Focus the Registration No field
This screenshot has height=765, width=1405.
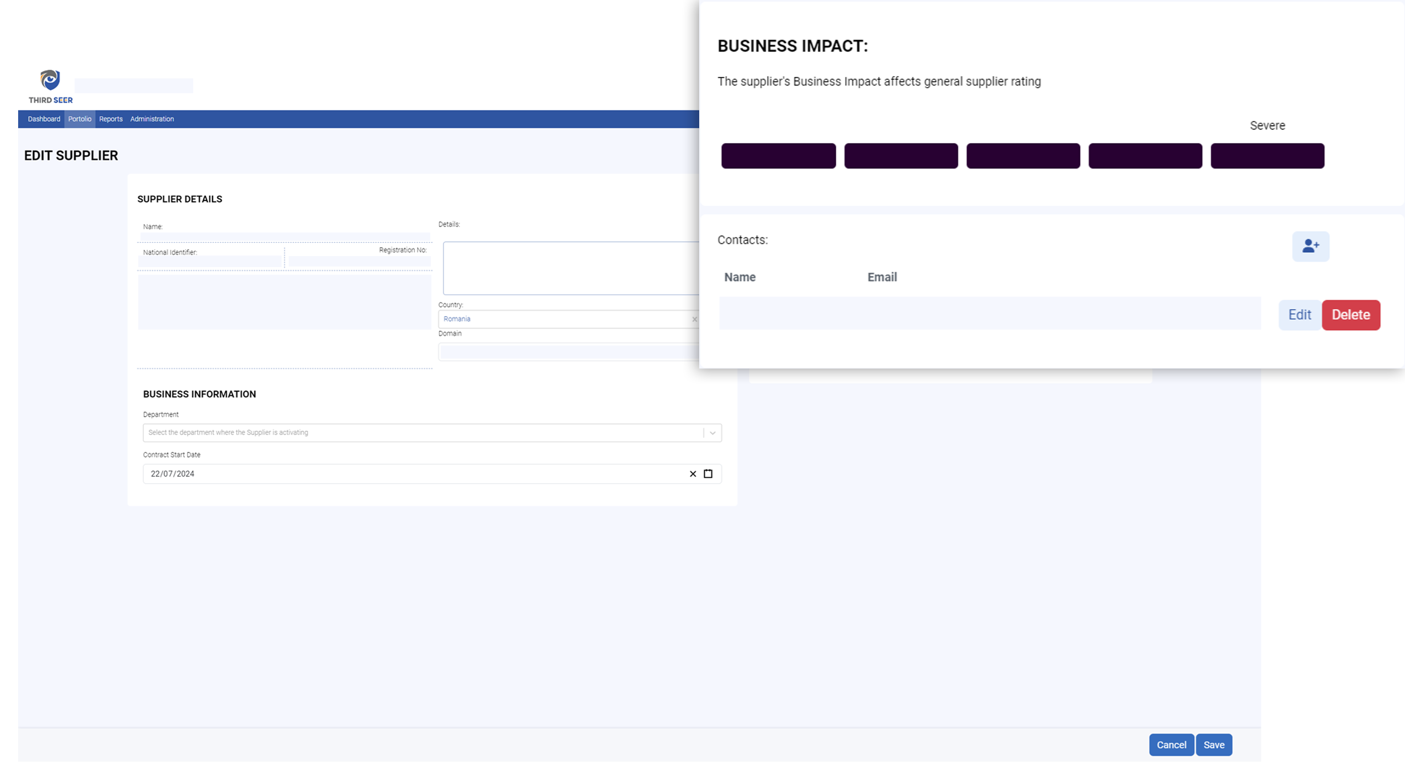pyautogui.click(x=359, y=261)
